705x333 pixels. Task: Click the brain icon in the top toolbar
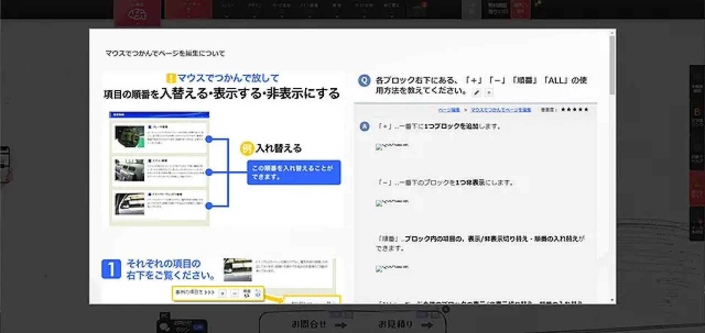coord(137,14)
